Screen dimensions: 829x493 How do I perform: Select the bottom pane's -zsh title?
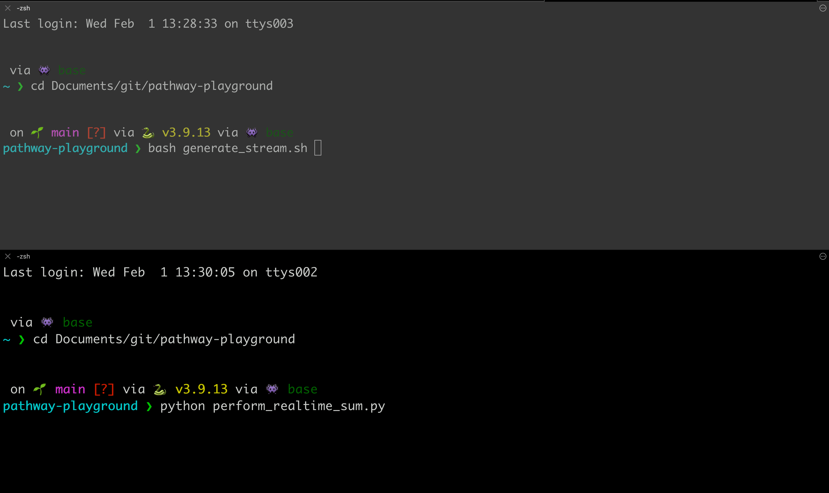(x=23, y=256)
